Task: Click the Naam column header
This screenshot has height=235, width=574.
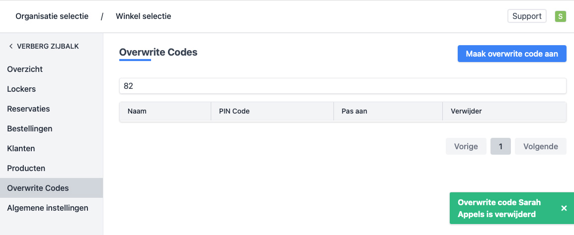Action: click(x=137, y=111)
